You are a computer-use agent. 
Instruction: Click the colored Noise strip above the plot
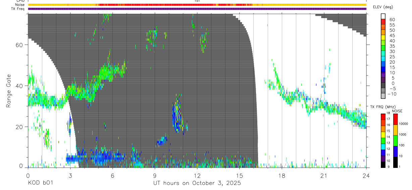click(x=197, y=5)
